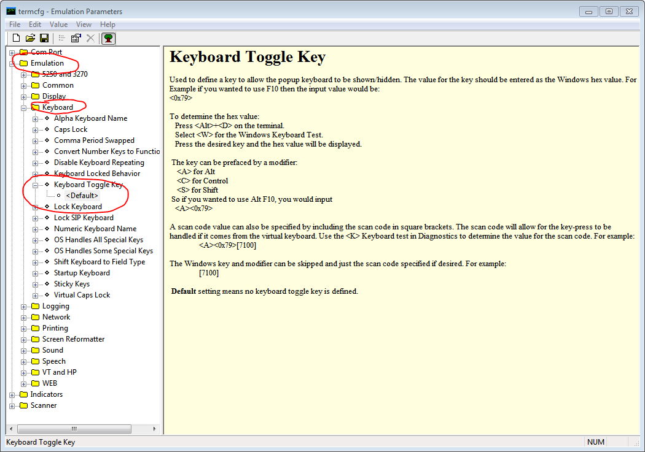Open the Value menu
The height and width of the screenshot is (452, 645).
coord(58,25)
